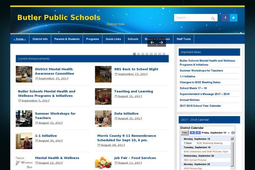Open Summer Workshops for Teachers announcement heading
The width and height of the screenshot is (255, 170).
[55, 116]
